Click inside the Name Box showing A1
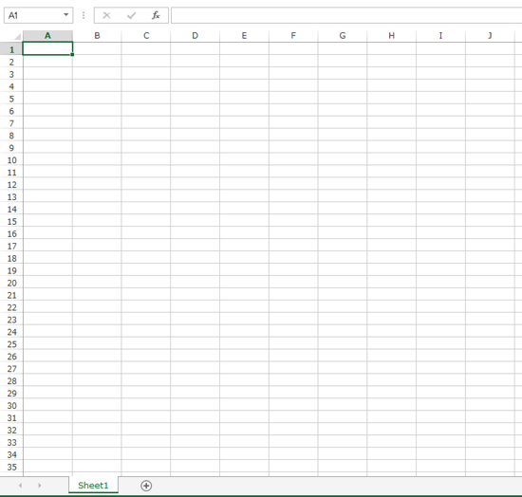Viewport: 522px width, 497px height. click(x=33, y=15)
